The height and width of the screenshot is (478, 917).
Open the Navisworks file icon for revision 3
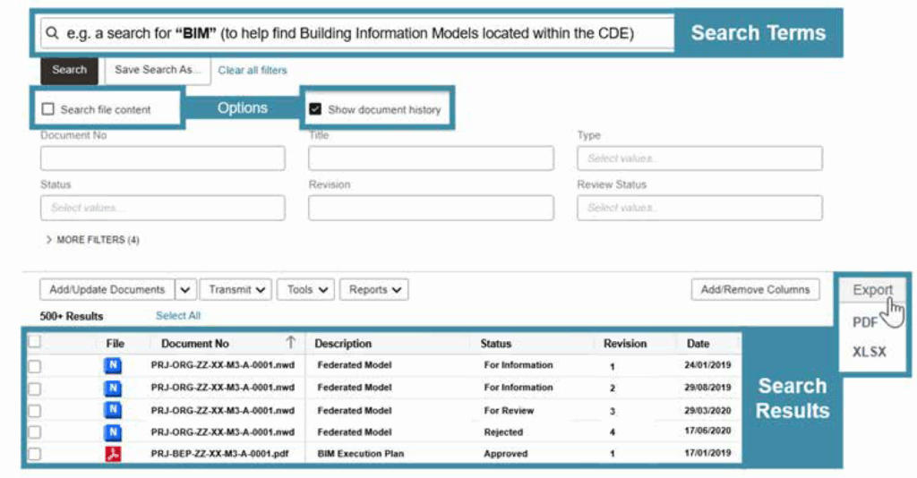pos(113,410)
